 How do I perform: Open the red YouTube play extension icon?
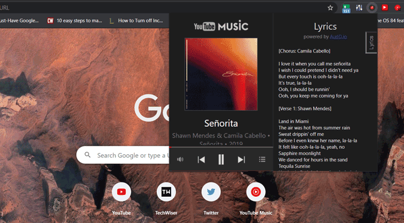tap(385, 7)
